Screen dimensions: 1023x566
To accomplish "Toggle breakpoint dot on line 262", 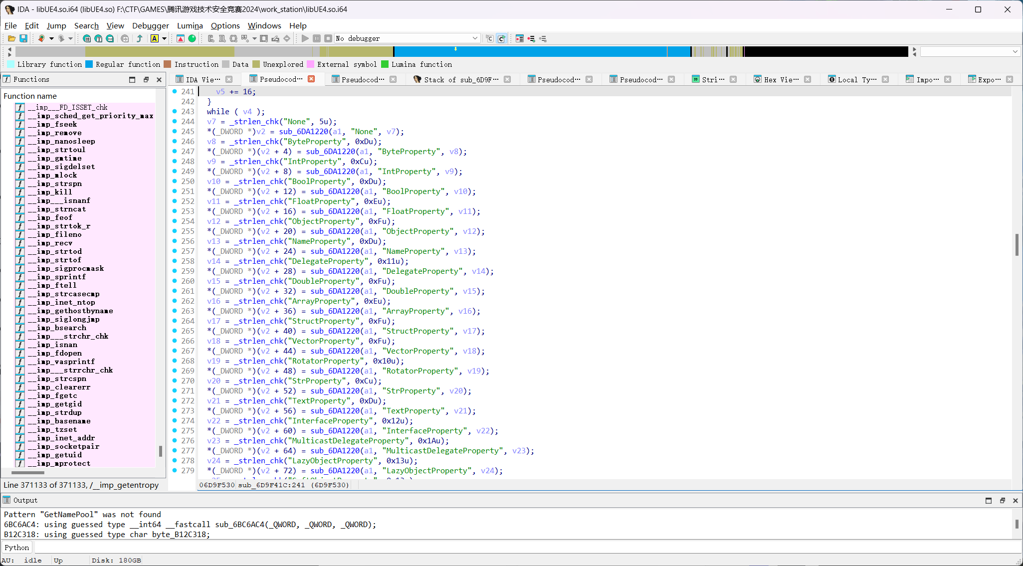I will [x=175, y=301].
